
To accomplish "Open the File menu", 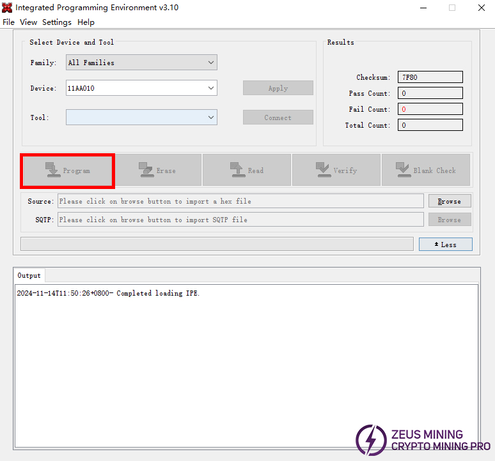I will 8,22.
